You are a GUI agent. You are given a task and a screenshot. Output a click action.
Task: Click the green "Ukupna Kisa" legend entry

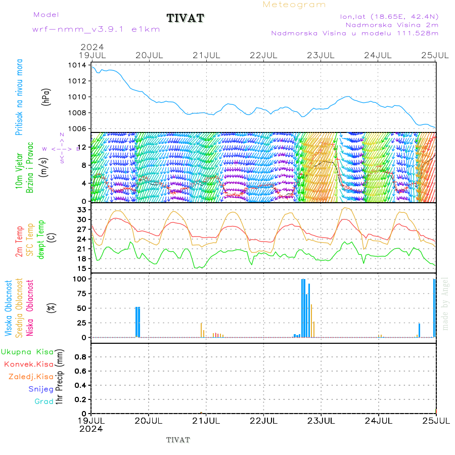click(27, 352)
